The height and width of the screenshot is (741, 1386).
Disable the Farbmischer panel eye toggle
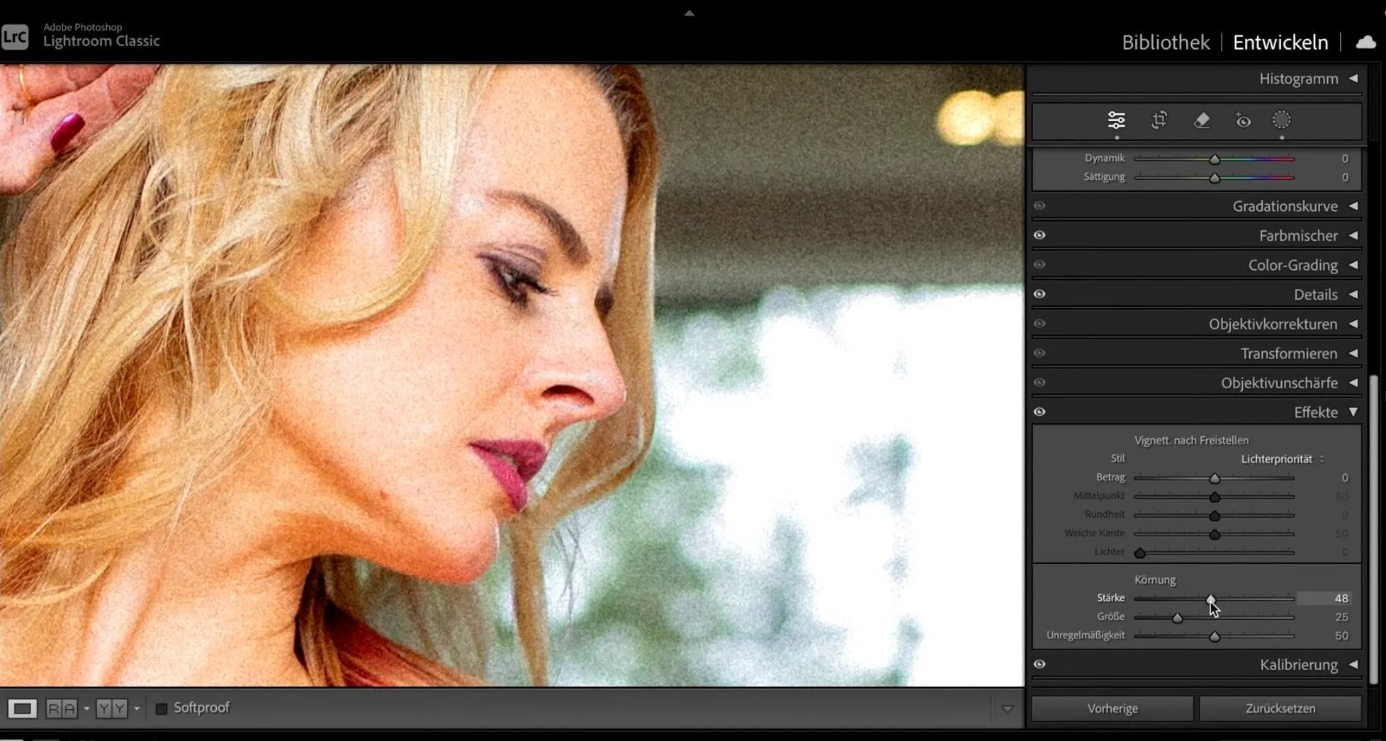click(1039, 235)
